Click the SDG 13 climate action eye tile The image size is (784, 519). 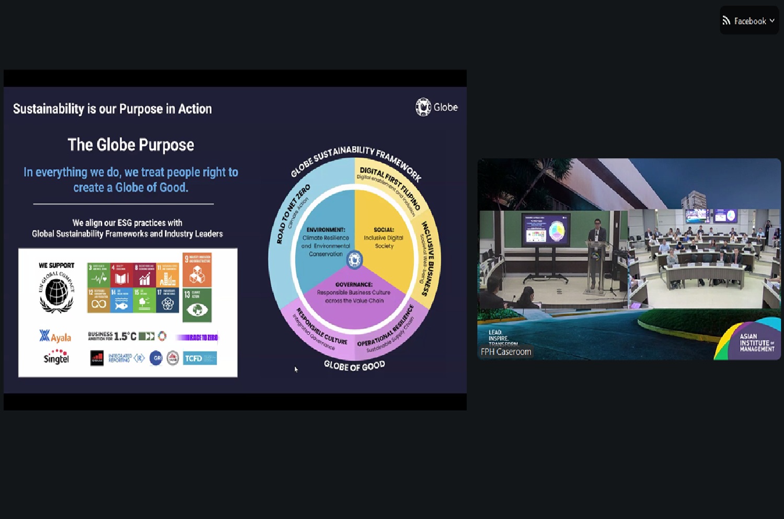(197, 305)
